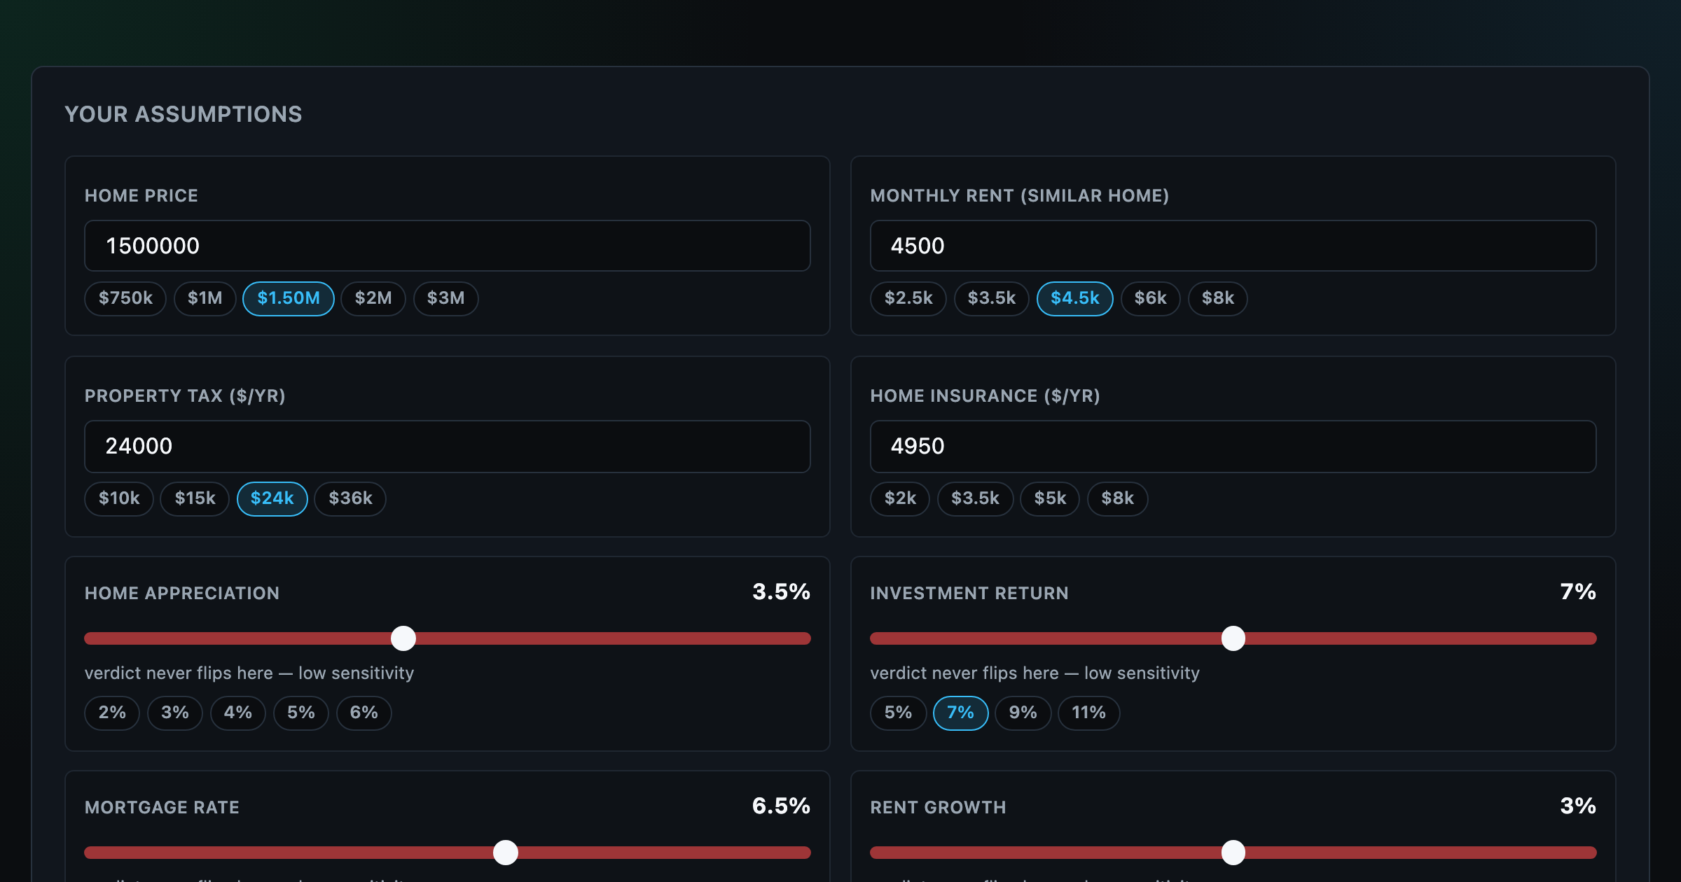The height and width of the screenshot is (882, 1681).
Task: Choose the $3.5k home insurance preset
Action: click(976, 498)
